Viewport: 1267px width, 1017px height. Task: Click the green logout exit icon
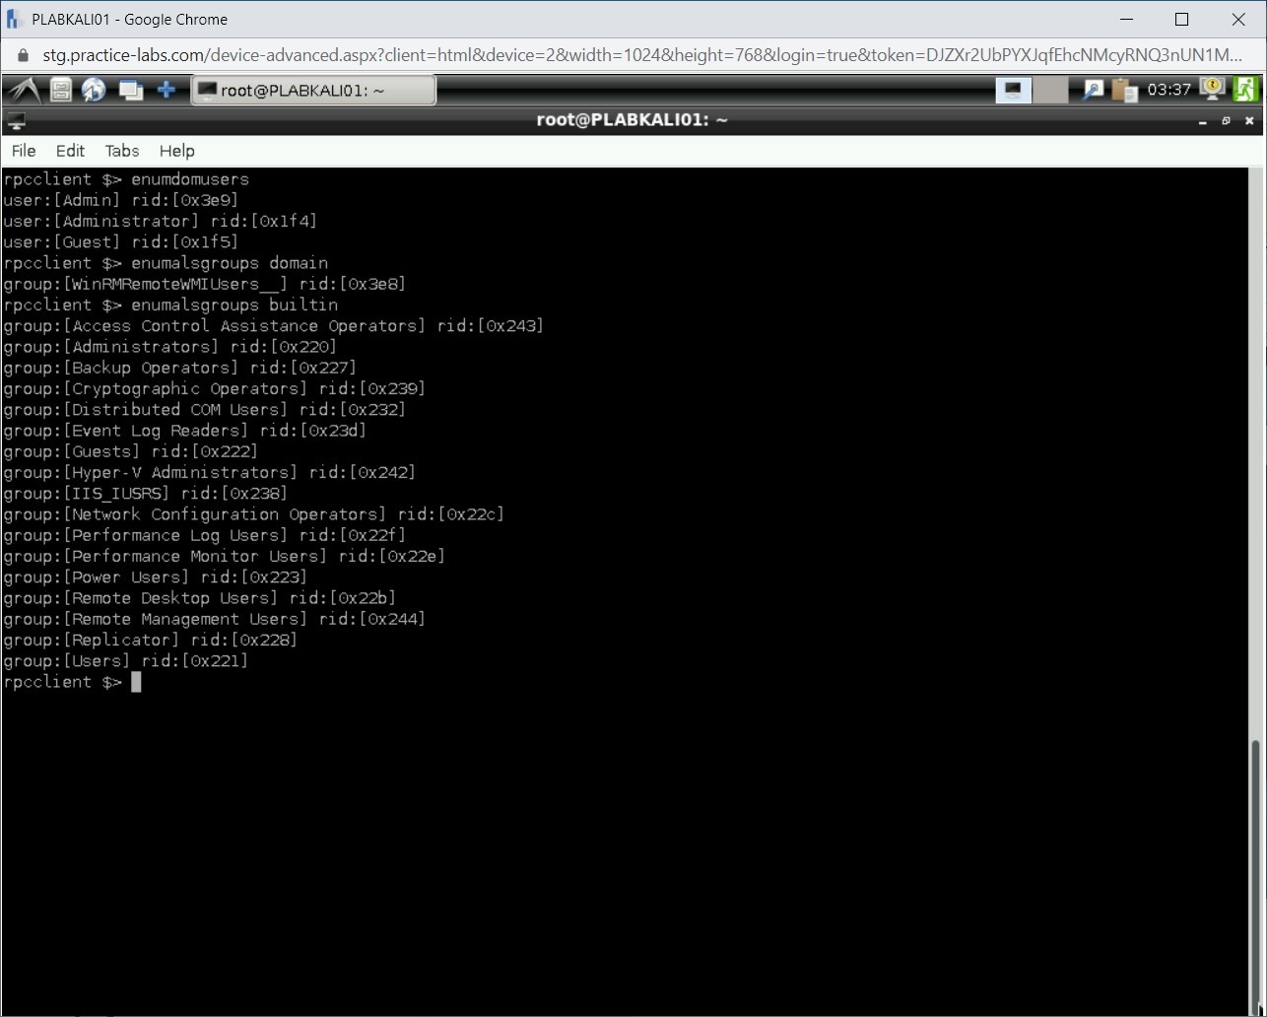[x=1246, y=90]
